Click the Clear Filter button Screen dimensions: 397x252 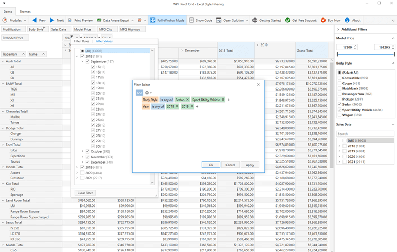(x=85, y=193)
